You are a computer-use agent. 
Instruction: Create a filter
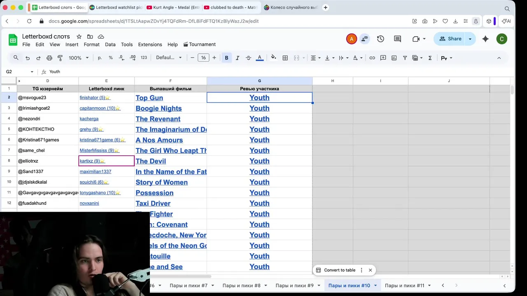coord(405,58)
